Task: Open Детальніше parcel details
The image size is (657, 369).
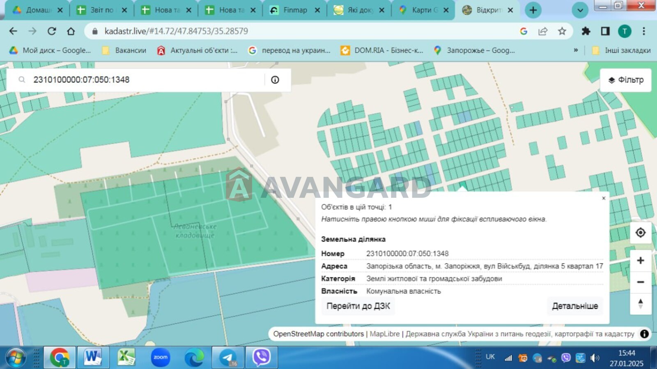Action: click(x=574, y=306)
